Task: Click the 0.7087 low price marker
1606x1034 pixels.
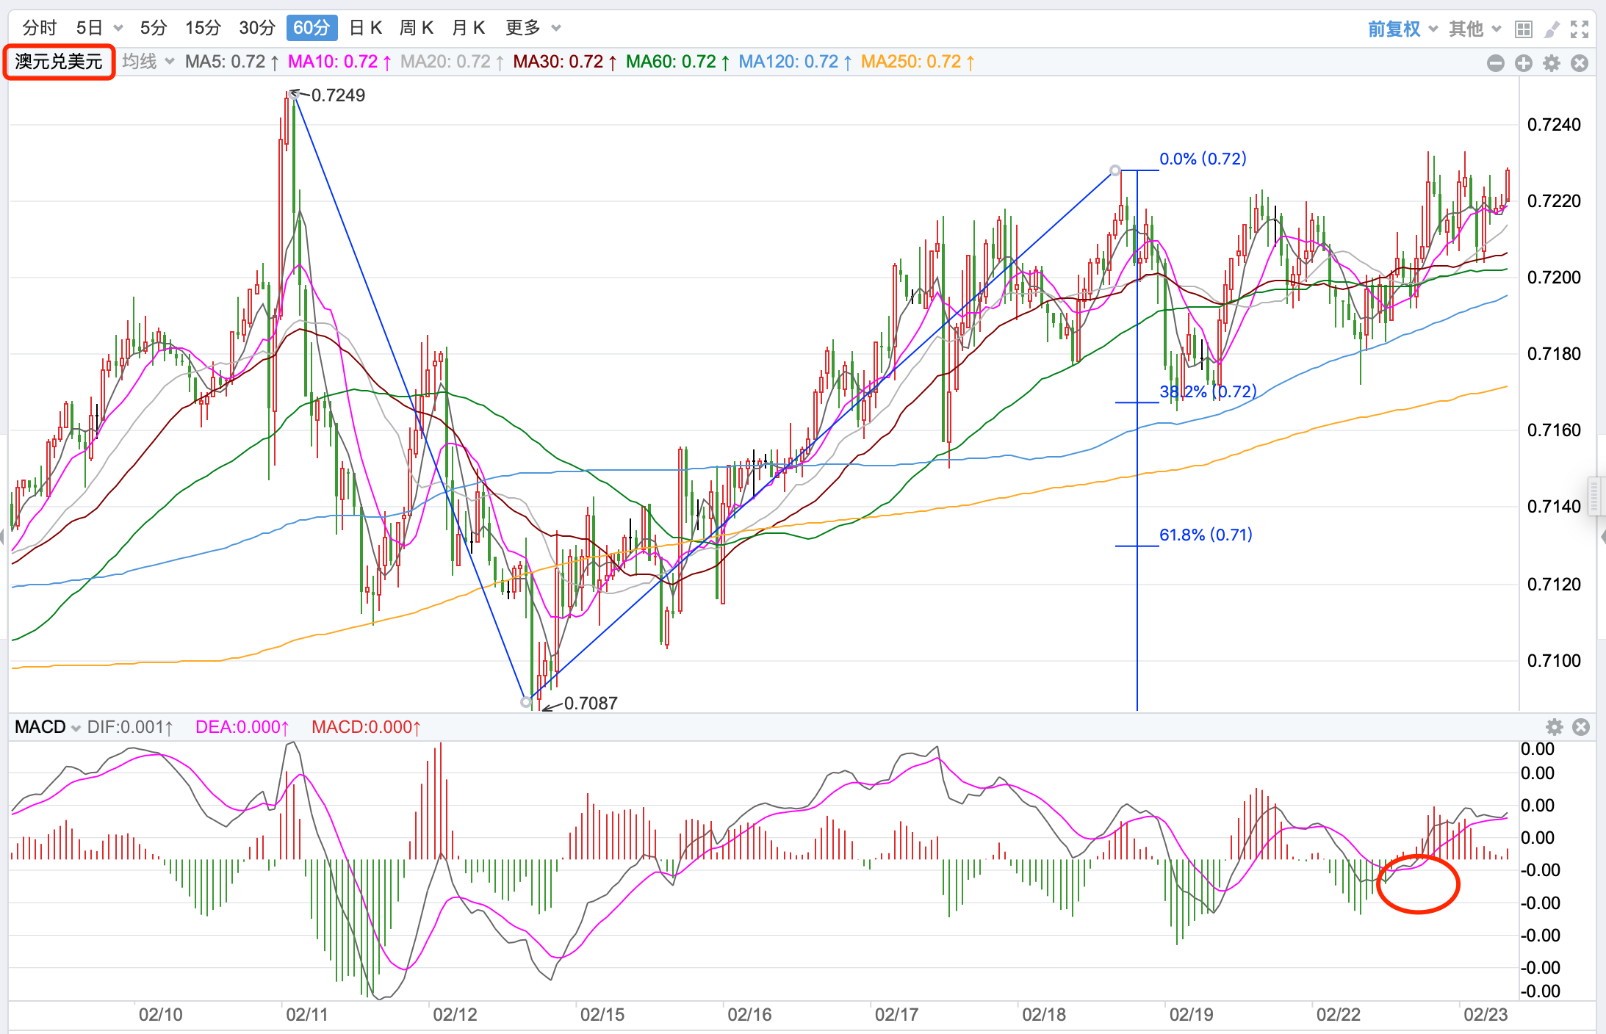Action: point(591,704)
